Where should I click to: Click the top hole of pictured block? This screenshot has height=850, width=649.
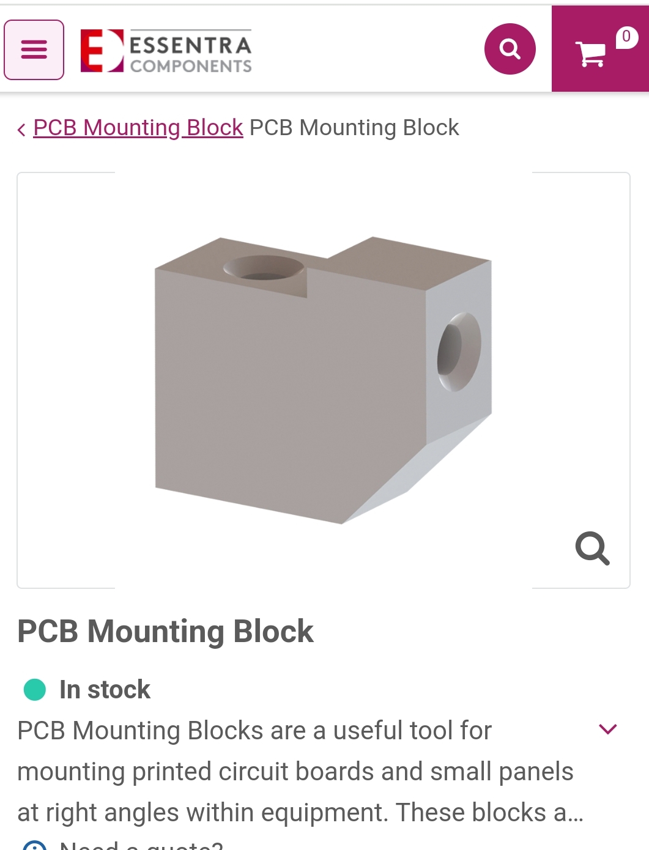264,268
